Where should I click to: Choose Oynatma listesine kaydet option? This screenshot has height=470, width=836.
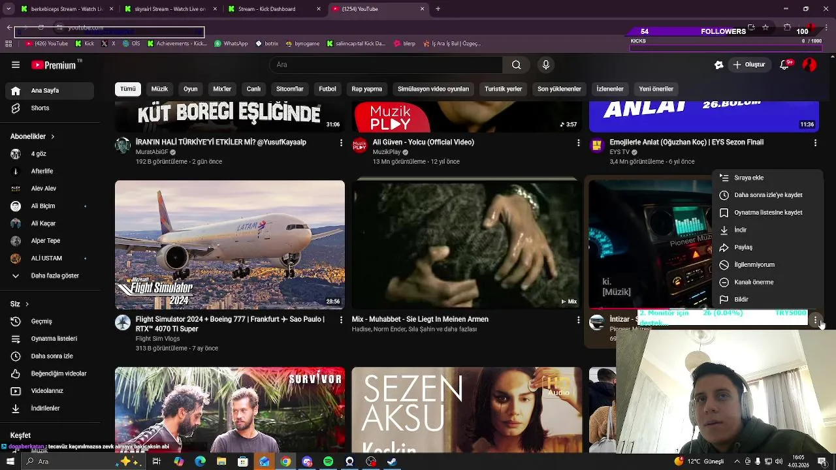click(x=768, y=213)
